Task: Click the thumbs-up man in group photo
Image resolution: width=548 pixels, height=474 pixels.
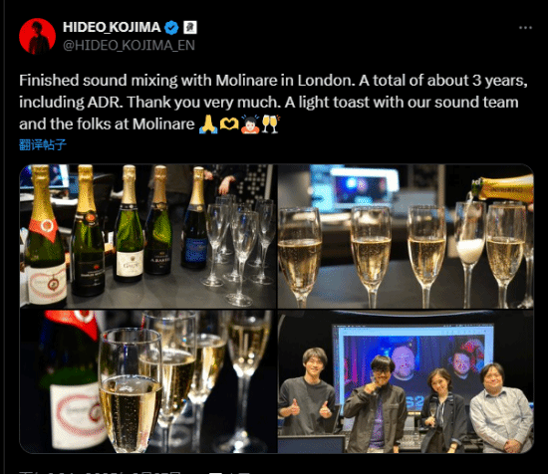Action: tap(306, 393)
